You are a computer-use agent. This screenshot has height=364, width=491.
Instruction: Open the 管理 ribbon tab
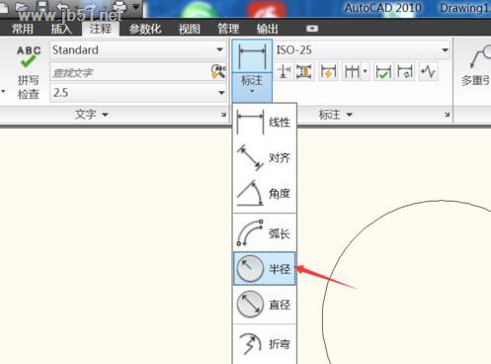tap(228, 29)
